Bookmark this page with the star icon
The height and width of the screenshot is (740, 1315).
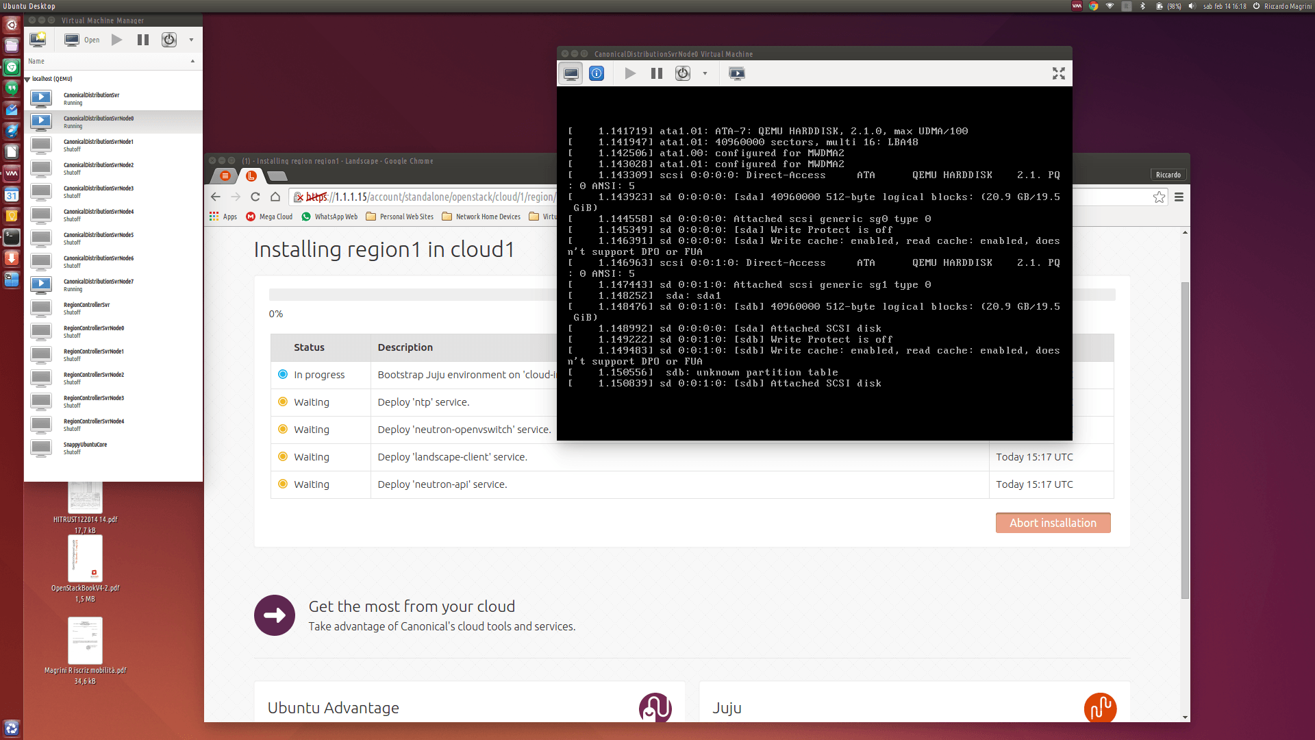click(x=1159, y=197)
